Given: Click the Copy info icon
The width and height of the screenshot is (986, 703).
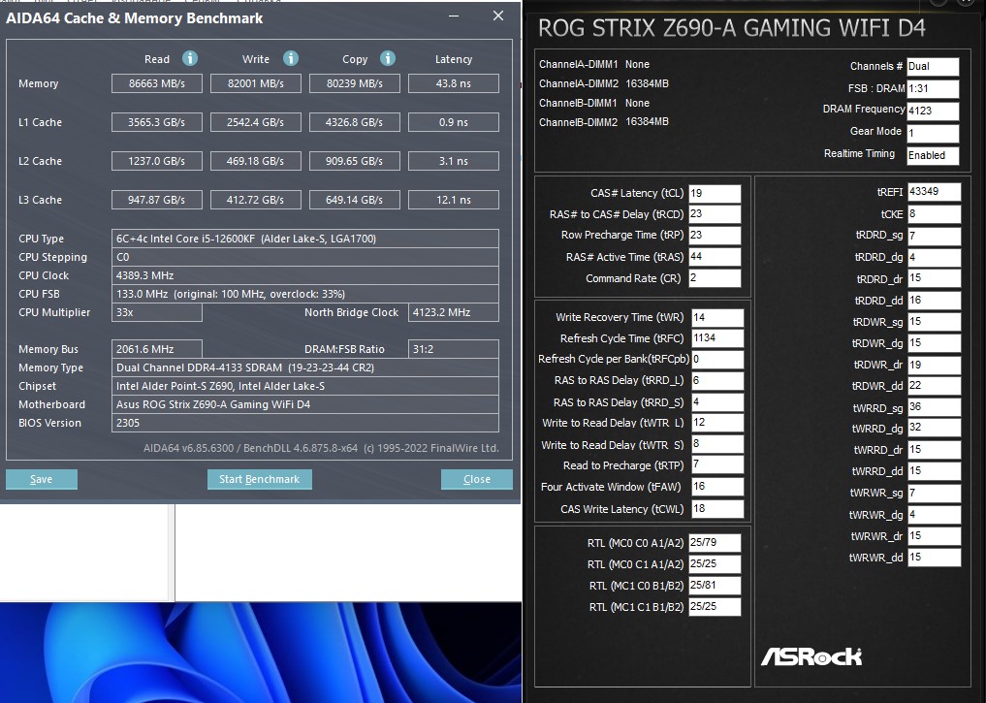Looking at the screenshot, I should tap(388, 58).
